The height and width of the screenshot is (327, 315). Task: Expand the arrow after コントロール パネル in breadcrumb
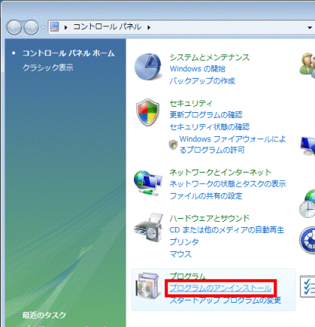149,27
